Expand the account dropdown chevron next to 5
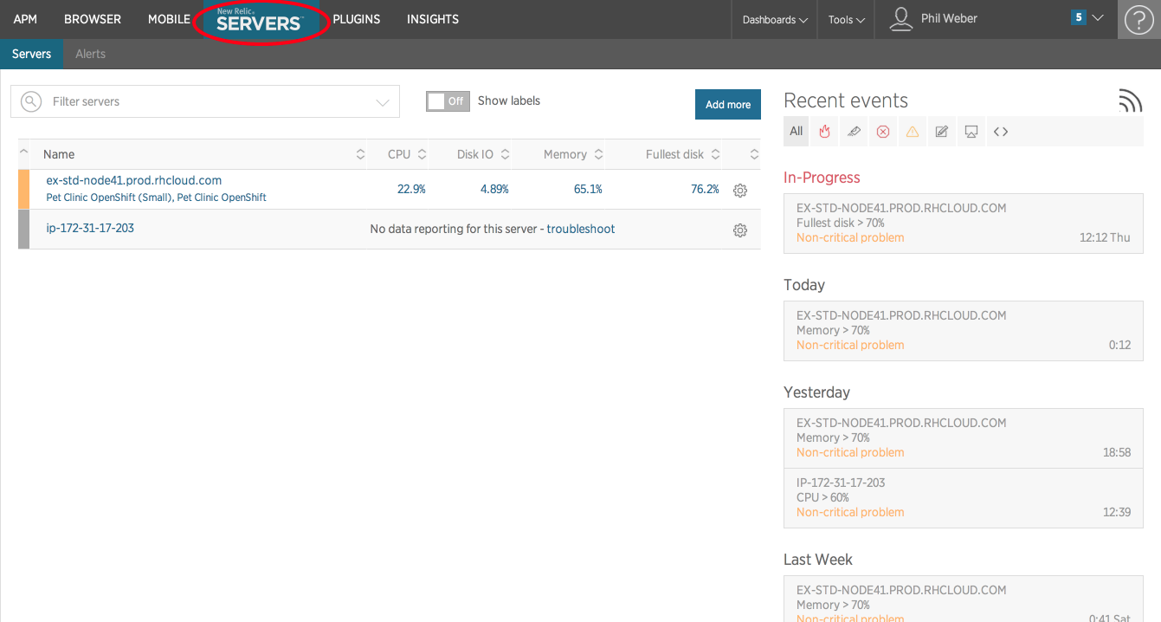This screenshot has width=1161, height=622. [x=1098, y=17]
